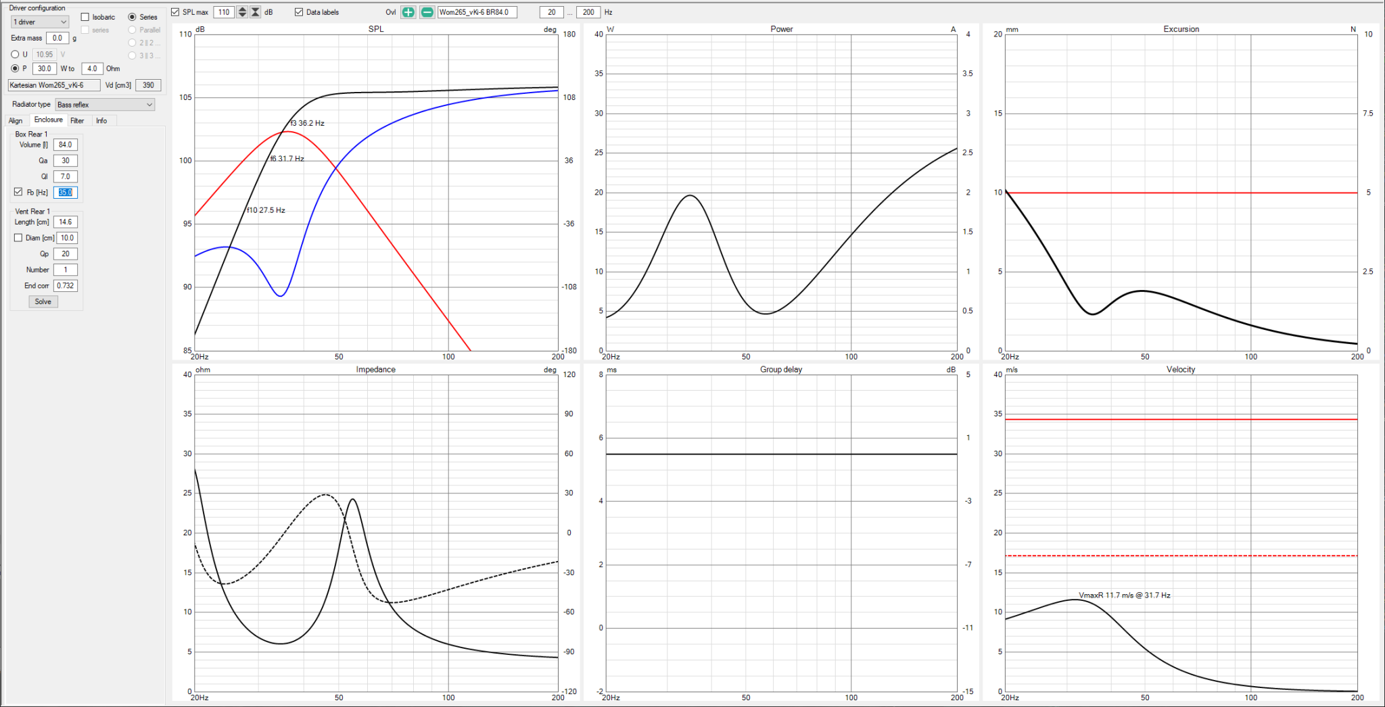Uncheck the Fb [Hz] checkbox
The height and width of the screenshot is (707, 1385).
tap(18, 192)
